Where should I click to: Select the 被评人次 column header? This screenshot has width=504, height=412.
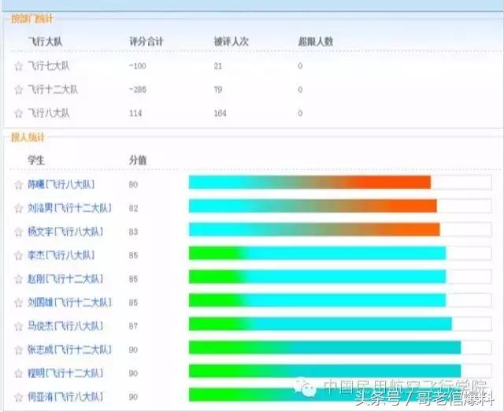pyautogui.click(x=232, y=42)
